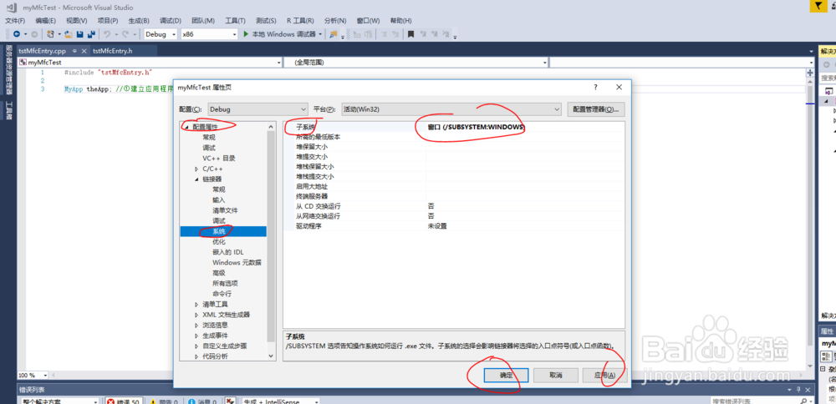Viewport: 836px width, 404px height.
Task: Open the 调试(D) menu
Action: pyautogui.click(x=171, y=21)
